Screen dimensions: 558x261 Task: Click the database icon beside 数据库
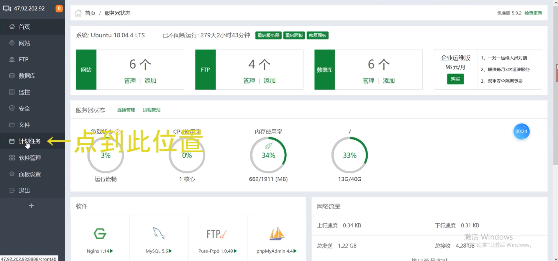click(x=12, y=76)
